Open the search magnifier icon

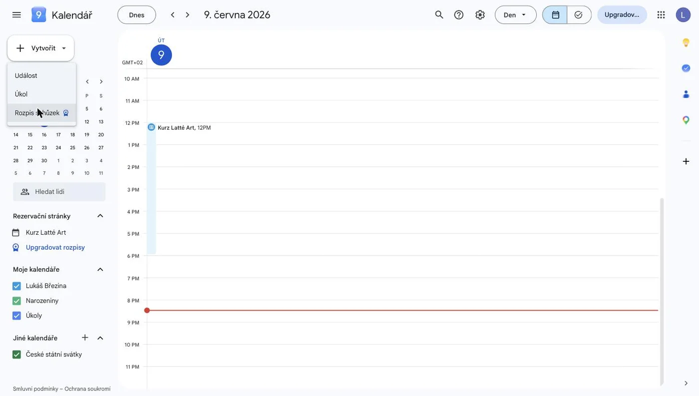[x=439, y=15]
